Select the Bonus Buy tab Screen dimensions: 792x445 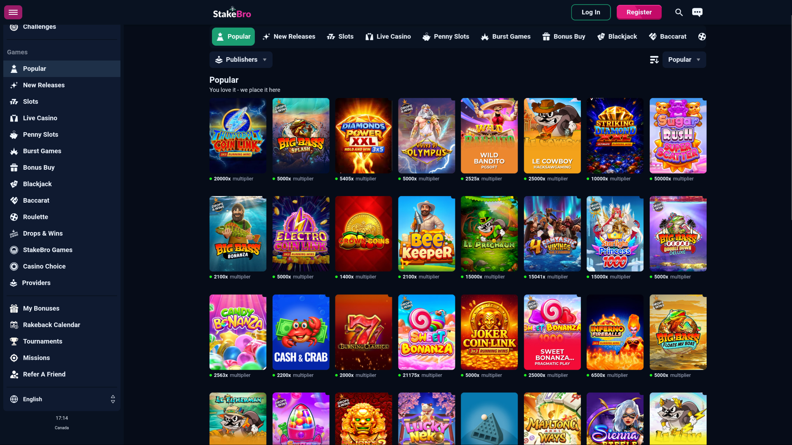pyautogui.click(x=563, y=37)
